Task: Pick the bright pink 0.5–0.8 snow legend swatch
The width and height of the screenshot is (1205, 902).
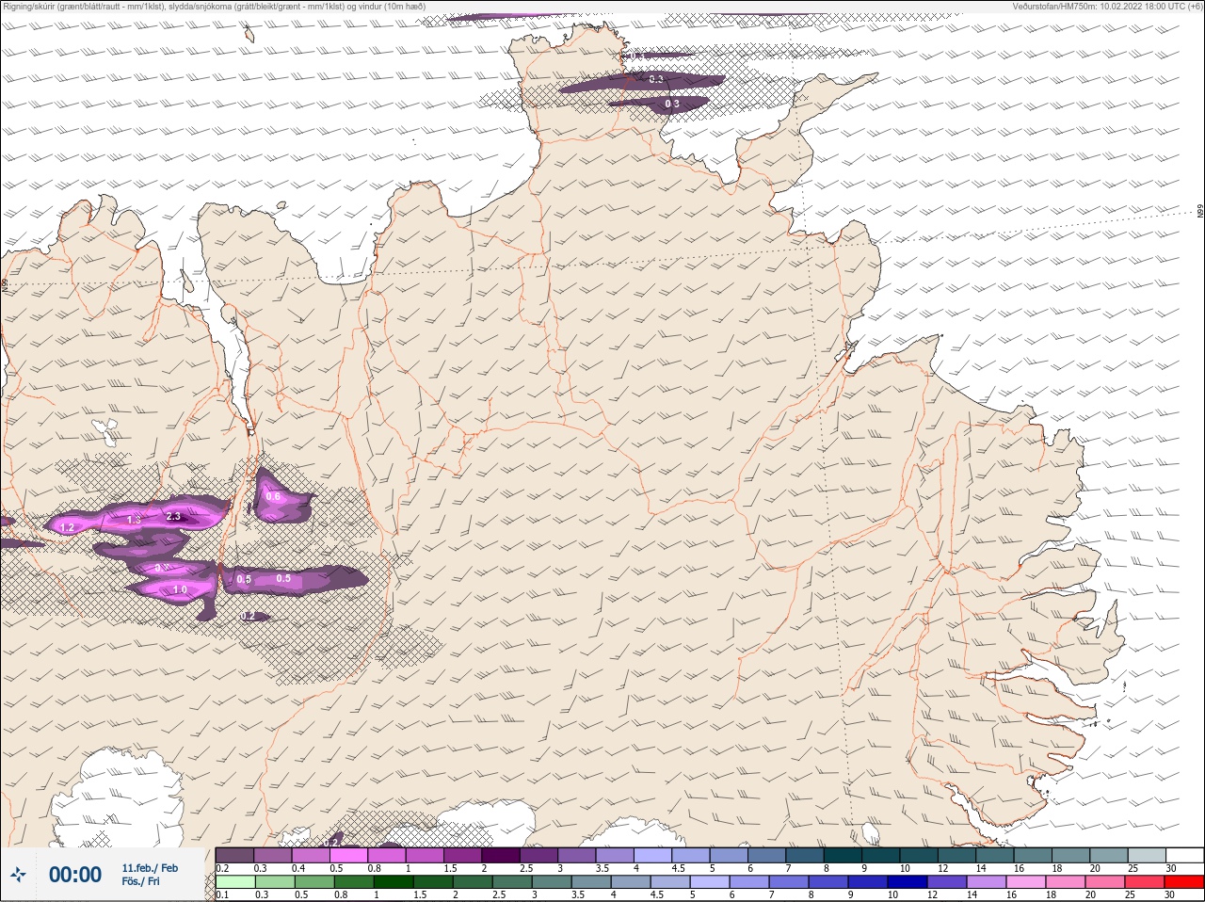Action: 348,855
